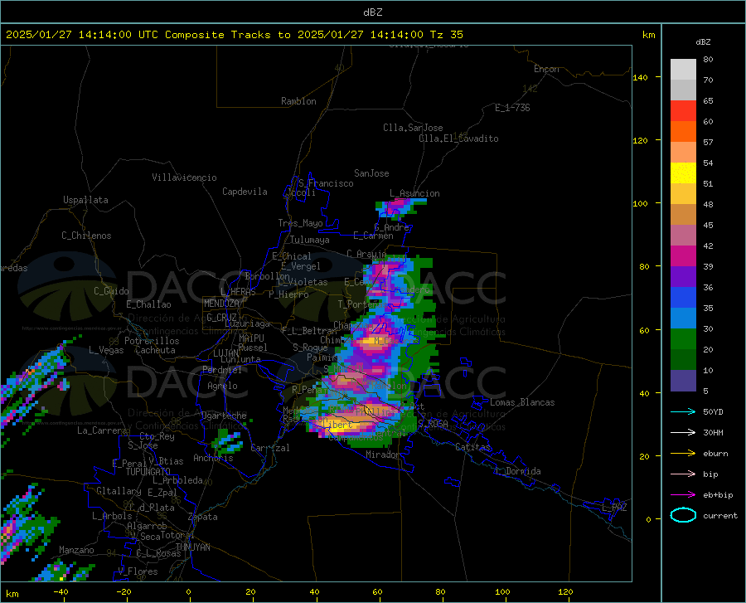This screenshot has height=603, width=746.
Task: Select the speckled yellow 54 dBZ swatch
Action: coord(683,173)
